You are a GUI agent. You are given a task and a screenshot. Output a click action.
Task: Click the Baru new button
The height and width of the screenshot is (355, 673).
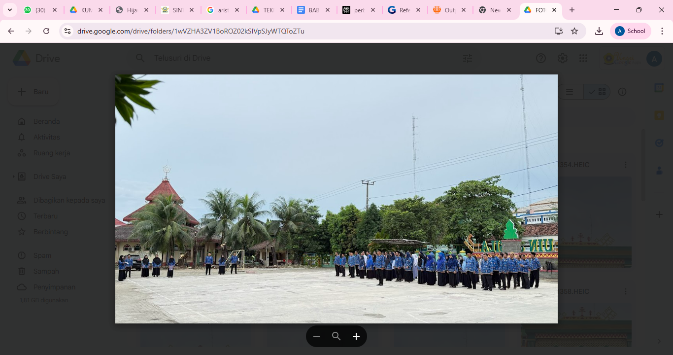click(x=34, y=92)
